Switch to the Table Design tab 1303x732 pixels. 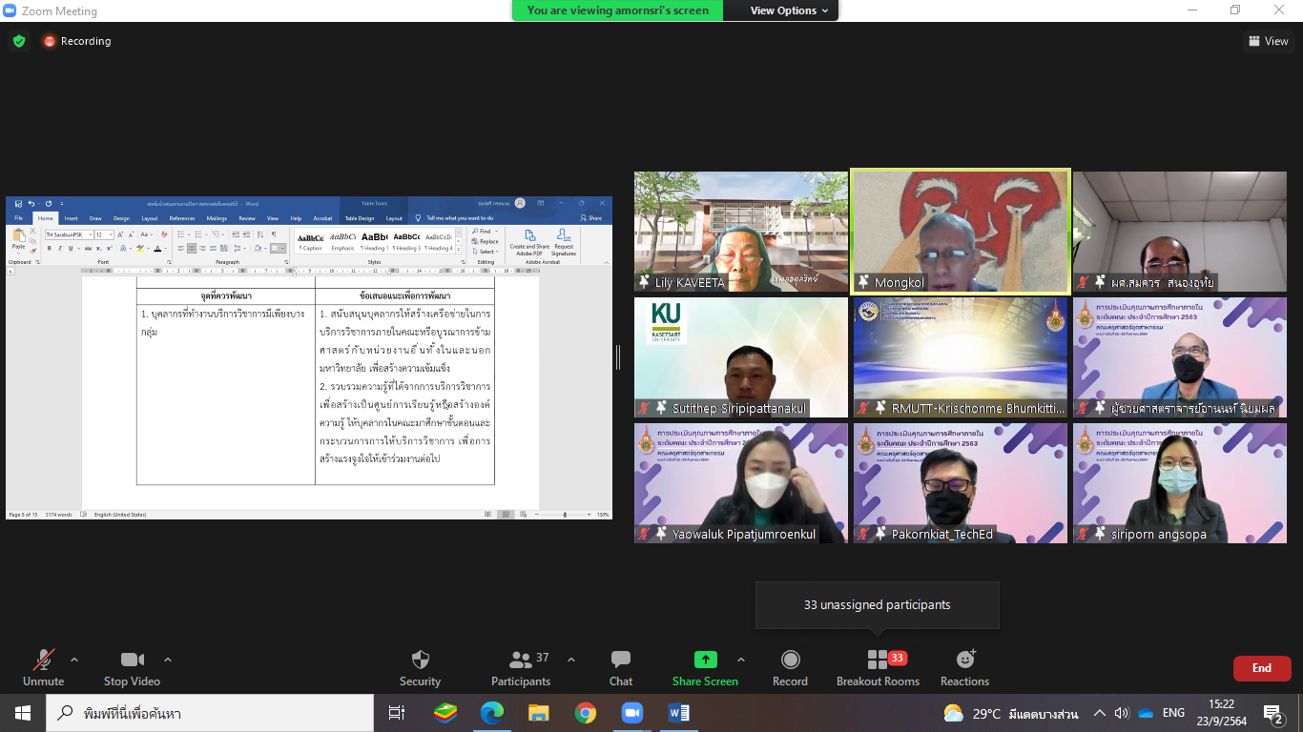tap(360, 218)
